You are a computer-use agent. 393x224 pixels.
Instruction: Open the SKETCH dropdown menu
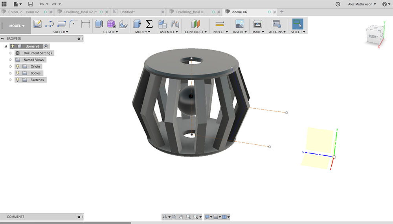point(61,32)
